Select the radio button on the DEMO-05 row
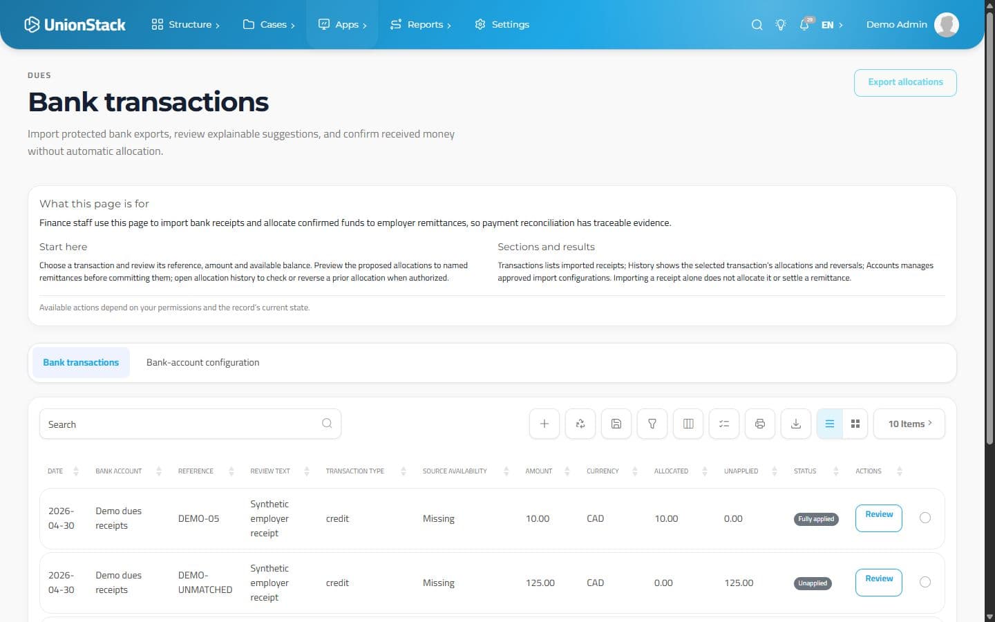This screenshot has height=622, width=995. tap(925, 518)
